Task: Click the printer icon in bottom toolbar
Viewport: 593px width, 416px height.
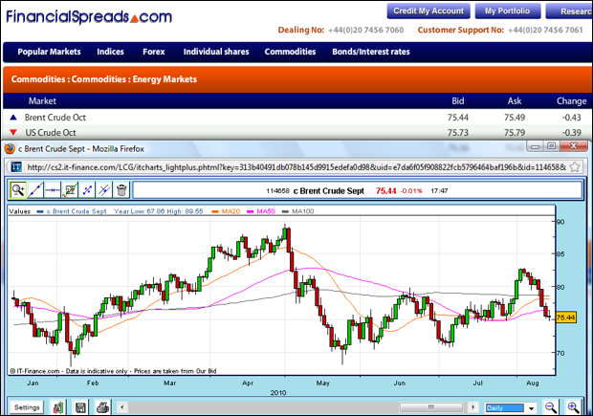Action: coord(102,407)
